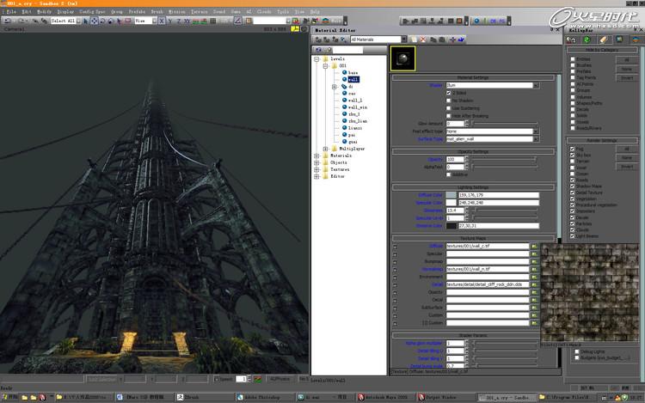Click the All button in Render Settings
Screen dimensions: 645x403
(x=627, y=149)
